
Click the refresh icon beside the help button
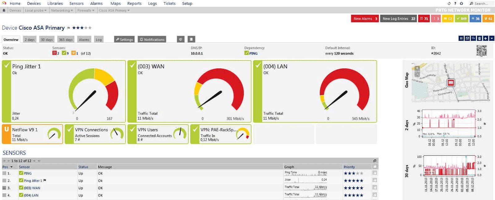(x=449, y=3)
